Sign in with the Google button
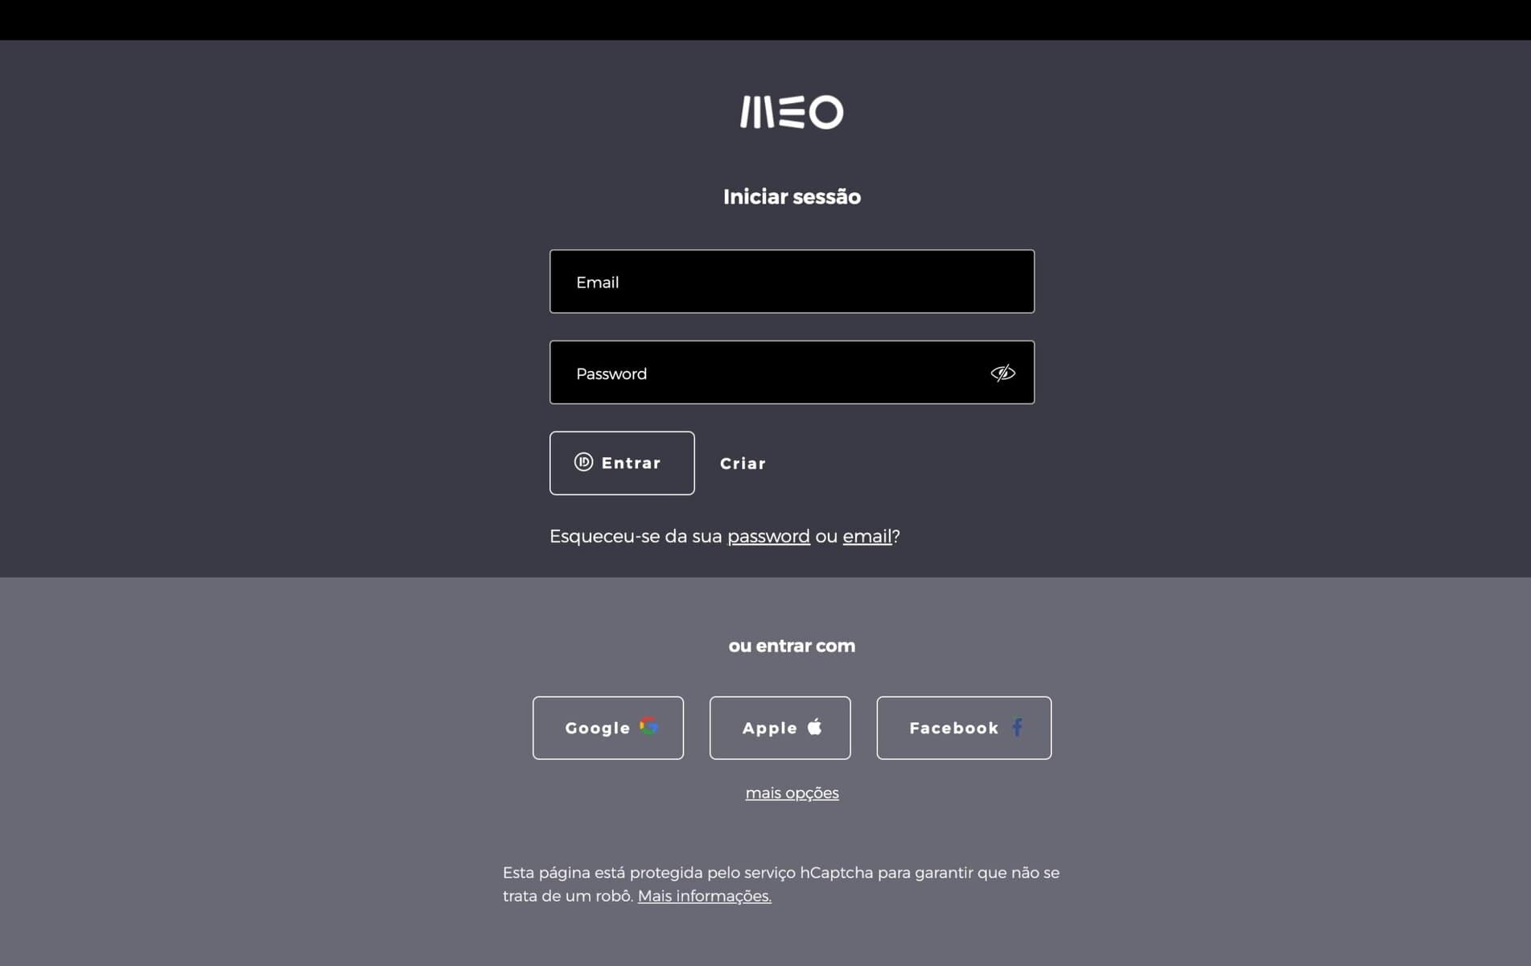 [x=608, y=728]
